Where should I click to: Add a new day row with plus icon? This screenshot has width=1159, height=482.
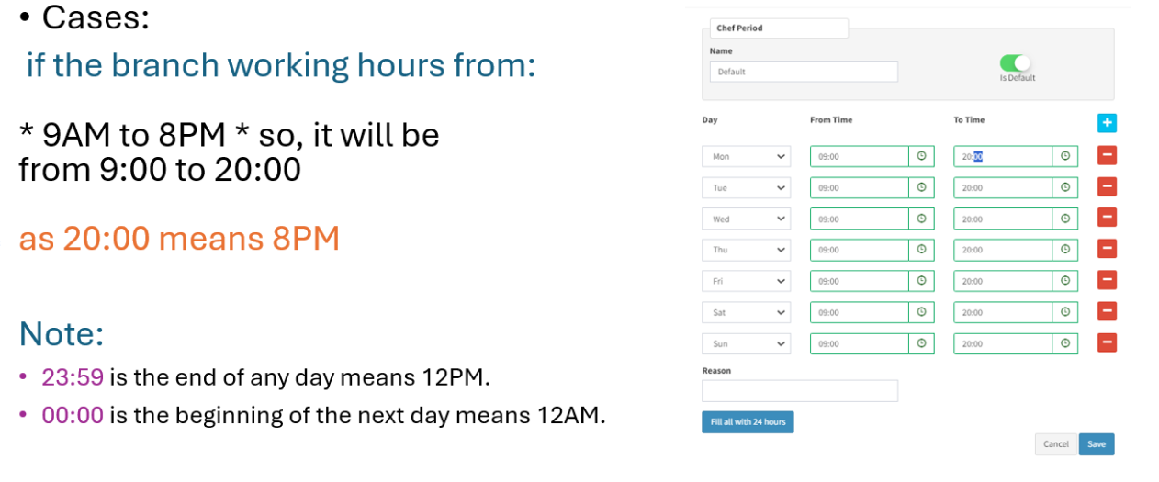click(x=1107, y=123)
